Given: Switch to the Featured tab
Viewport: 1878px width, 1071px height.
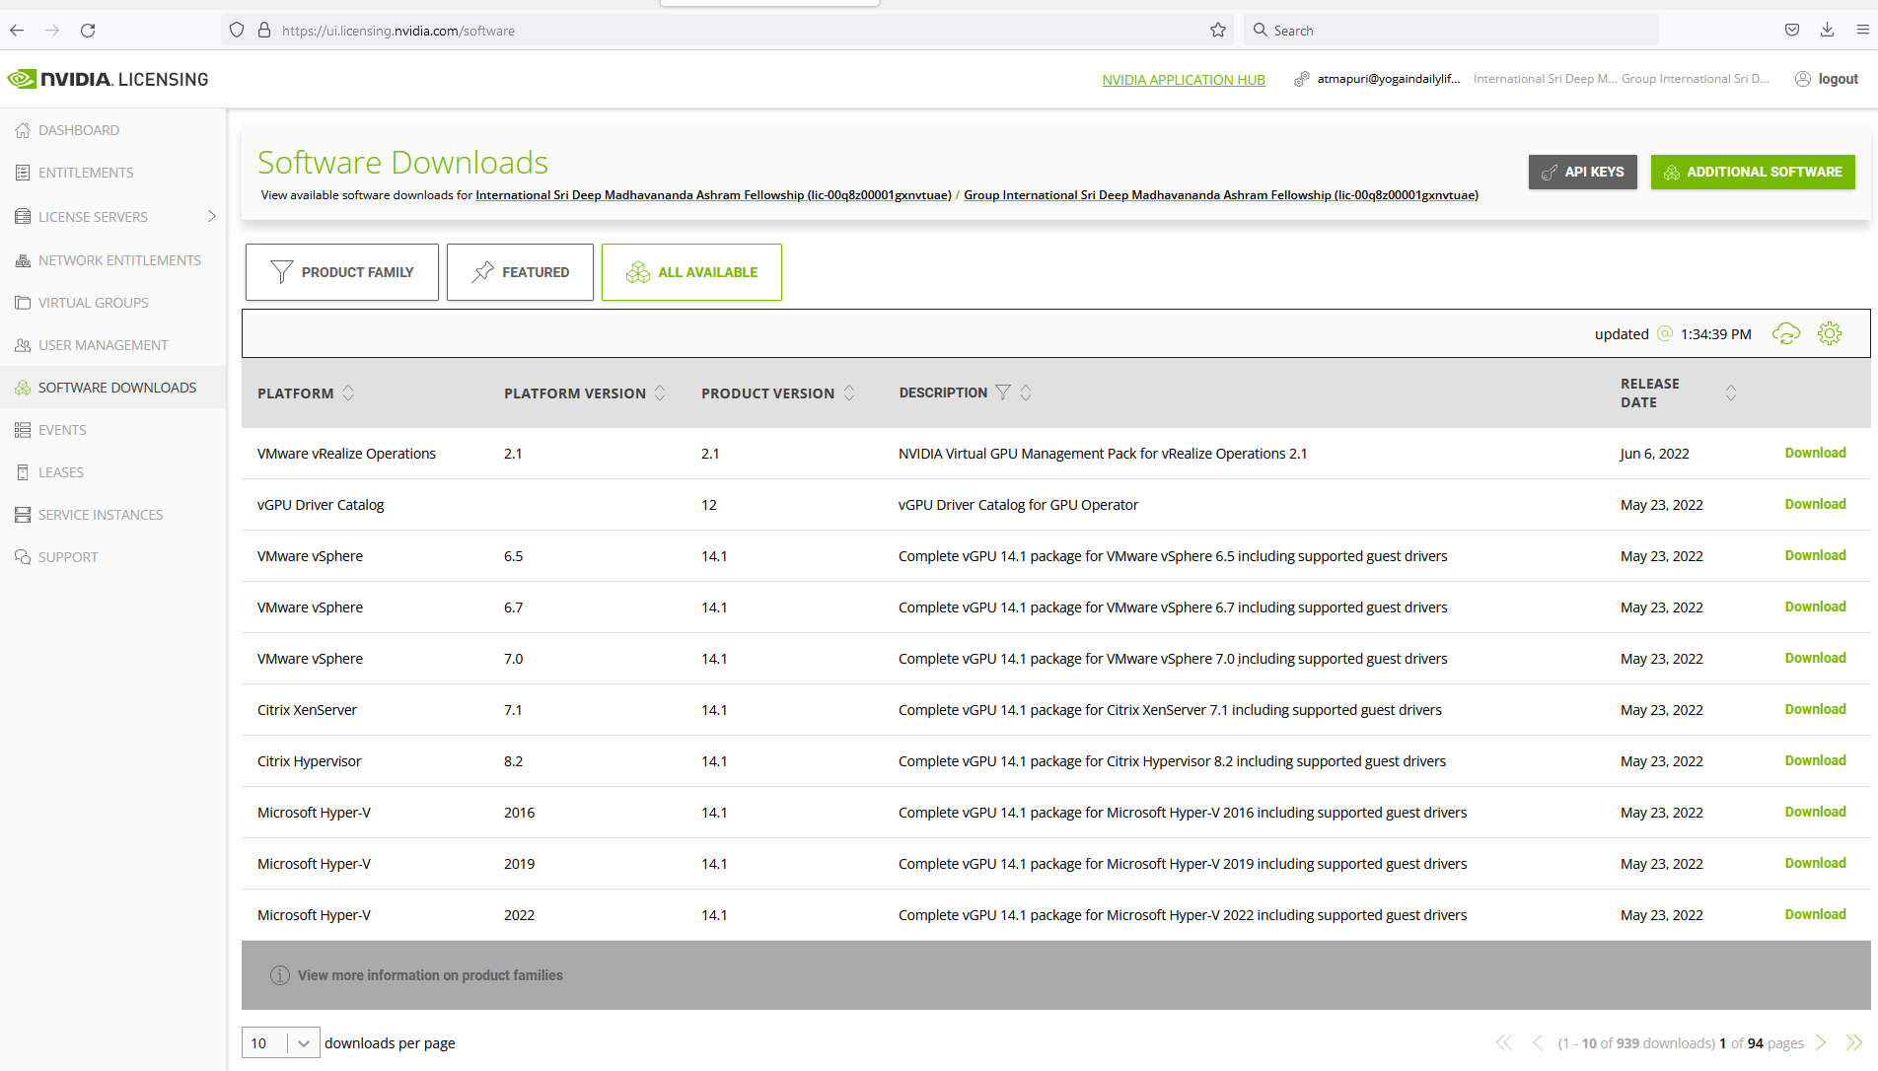Looking at the screenshot, I should point(520,272).
